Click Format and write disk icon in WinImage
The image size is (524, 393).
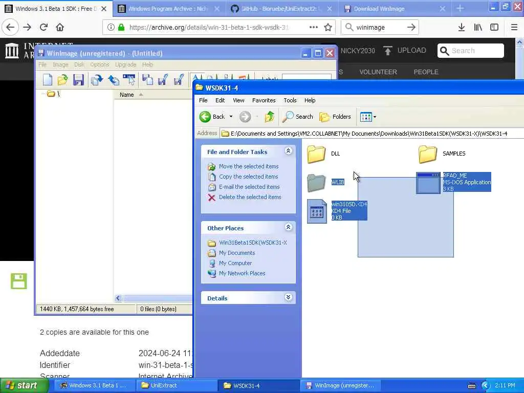[179, 80]
